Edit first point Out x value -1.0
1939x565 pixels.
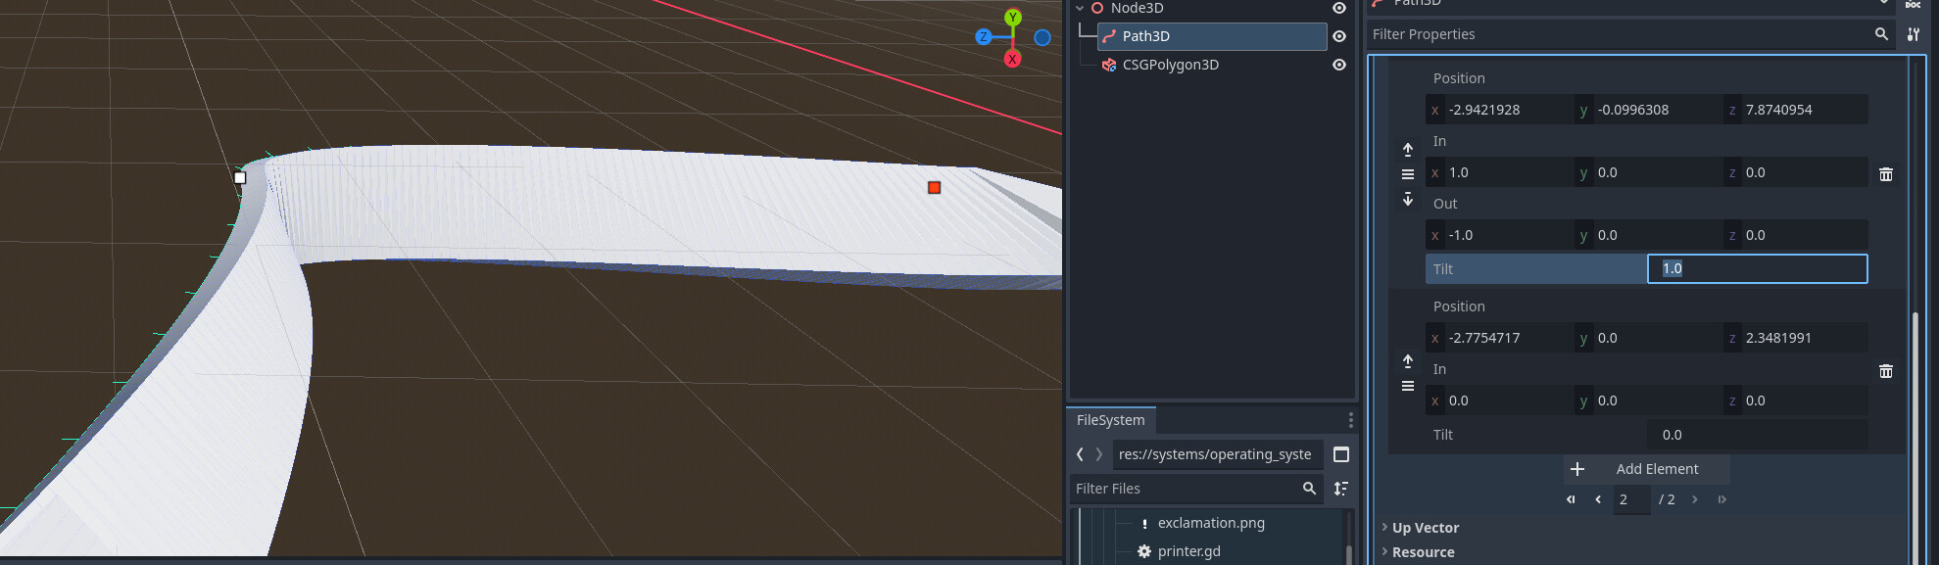[1500, 235]
